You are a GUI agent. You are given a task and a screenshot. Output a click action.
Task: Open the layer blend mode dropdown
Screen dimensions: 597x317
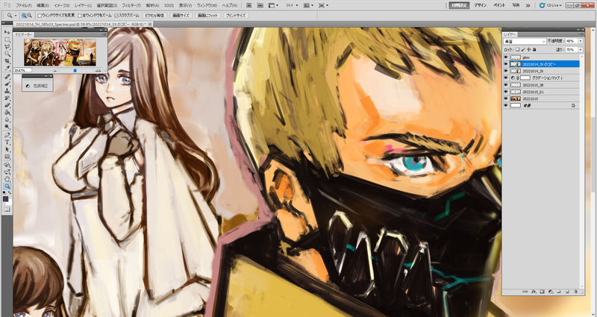pos(525,41)
